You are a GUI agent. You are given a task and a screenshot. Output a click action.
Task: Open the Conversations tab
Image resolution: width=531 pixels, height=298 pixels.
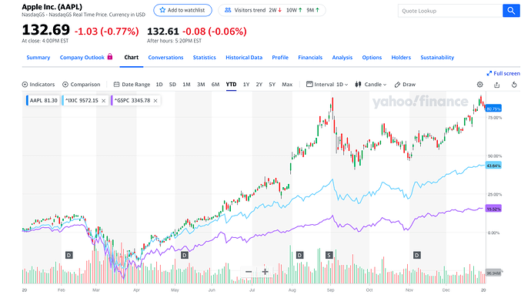point(165,58)
